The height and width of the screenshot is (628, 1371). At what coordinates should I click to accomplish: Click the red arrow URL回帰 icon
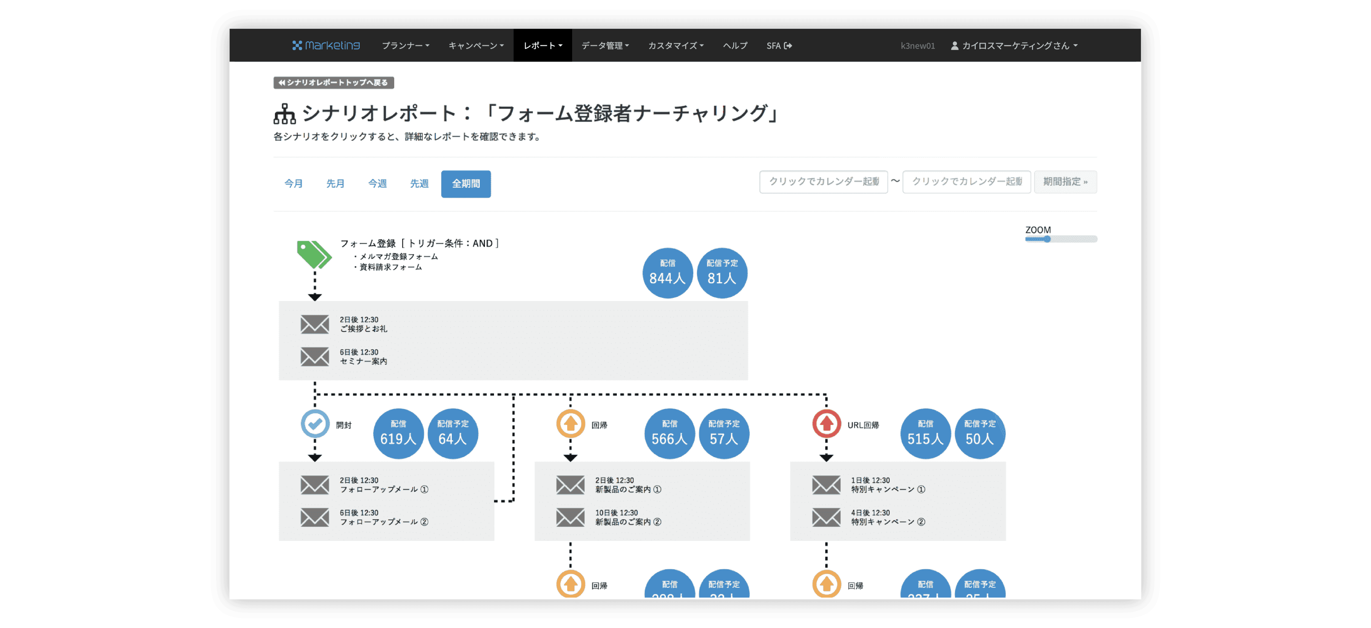826,424
